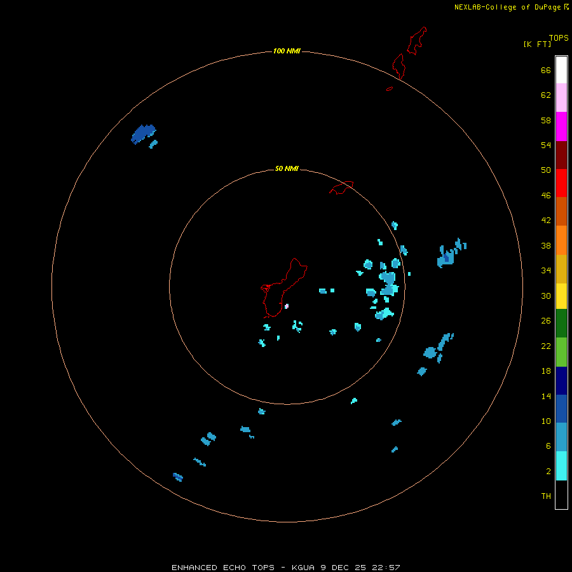Click the 22 legend value

[x=546, y=346]
